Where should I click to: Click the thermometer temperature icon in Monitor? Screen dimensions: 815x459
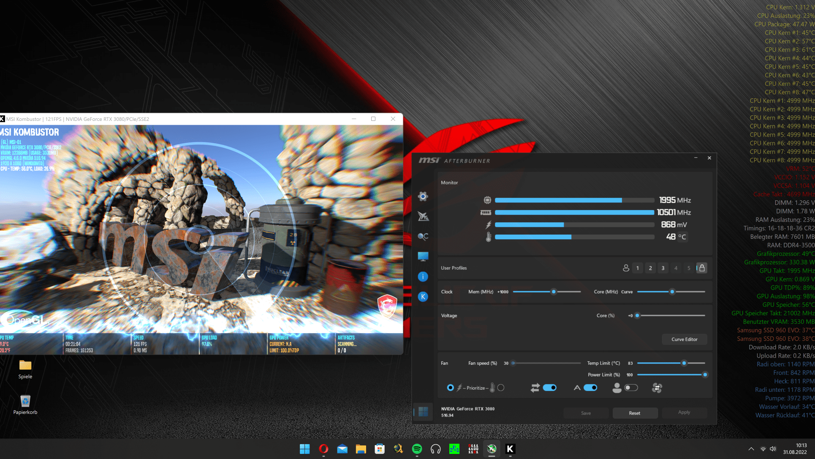click(x=489, y=237)
